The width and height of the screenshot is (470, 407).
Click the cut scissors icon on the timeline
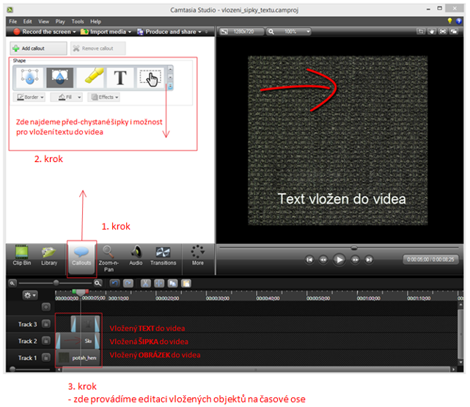coord(146,282)
